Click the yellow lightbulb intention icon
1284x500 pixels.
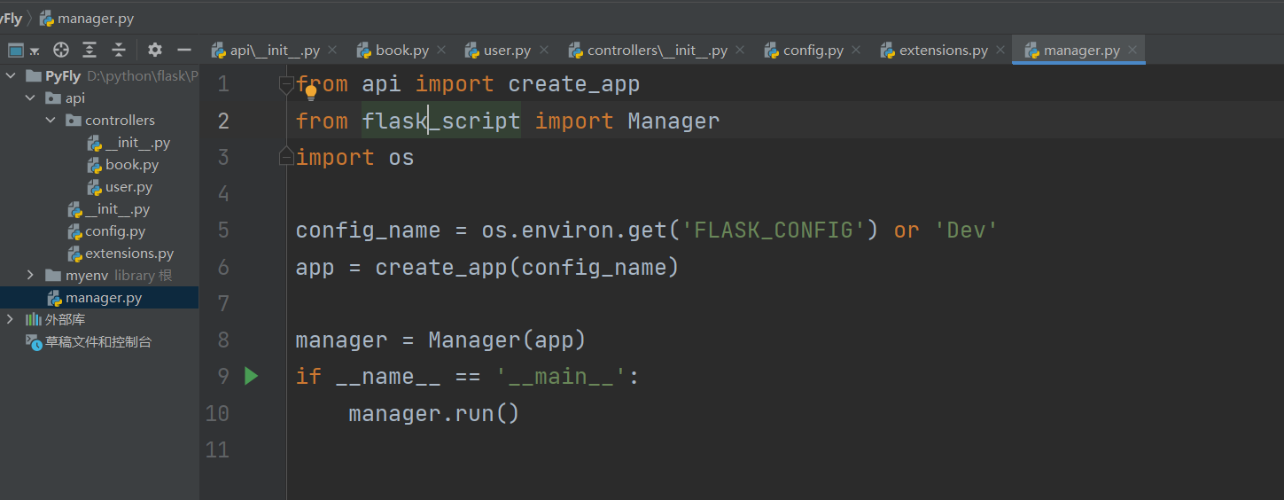[x=311, y=91]
